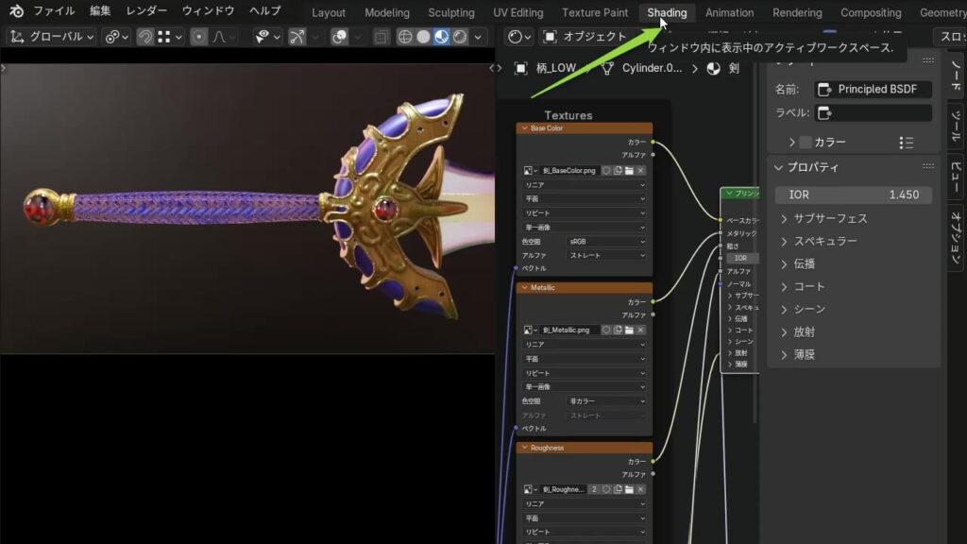This screenshot has width=967, height=544.
Task: Switch to the Animation workspace tab
Action: tap(729, 12)
